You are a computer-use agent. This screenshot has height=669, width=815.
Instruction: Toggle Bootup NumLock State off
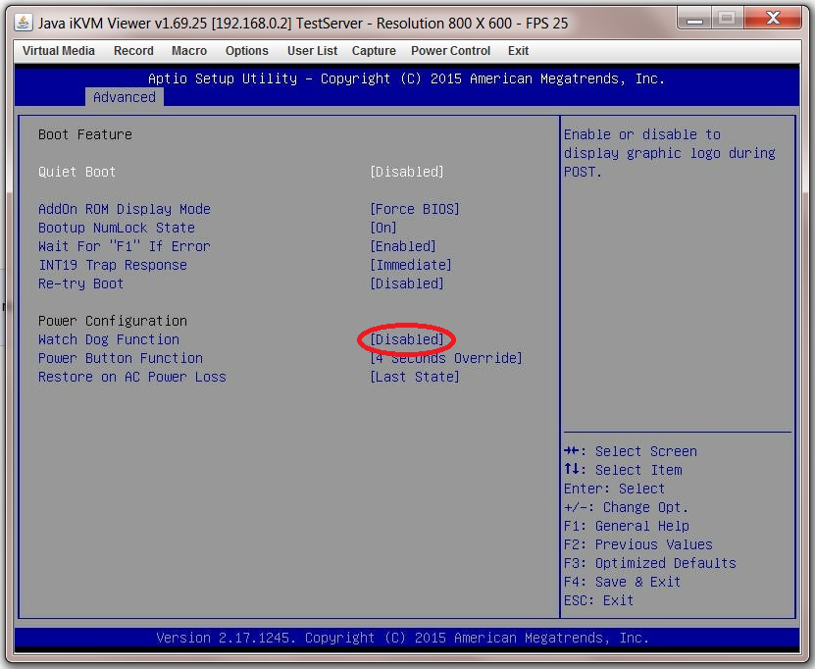(x=382, y=228)
